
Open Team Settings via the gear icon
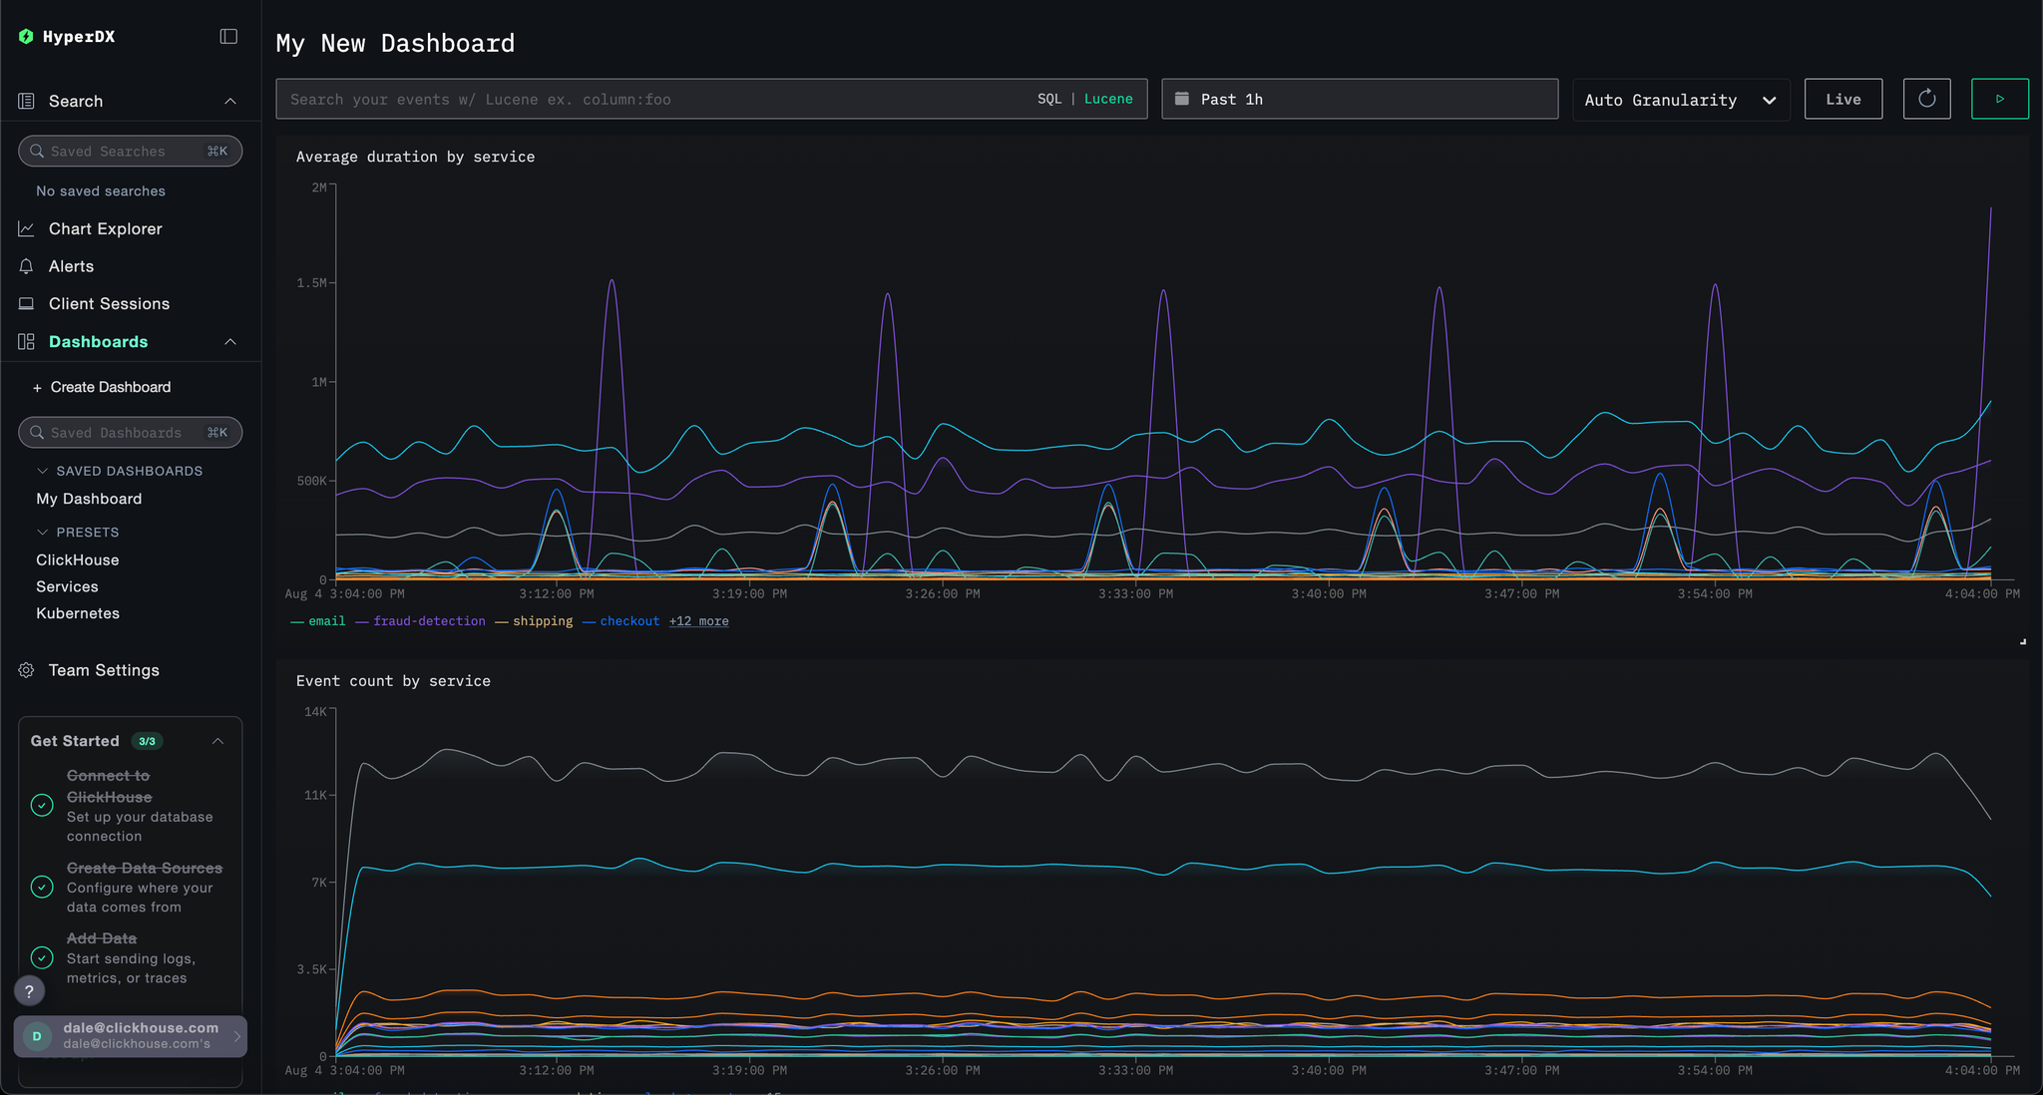point(26,670)
